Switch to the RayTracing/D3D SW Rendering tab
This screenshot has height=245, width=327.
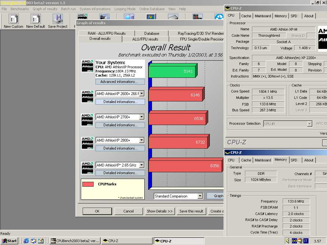[x=196, y=33]
